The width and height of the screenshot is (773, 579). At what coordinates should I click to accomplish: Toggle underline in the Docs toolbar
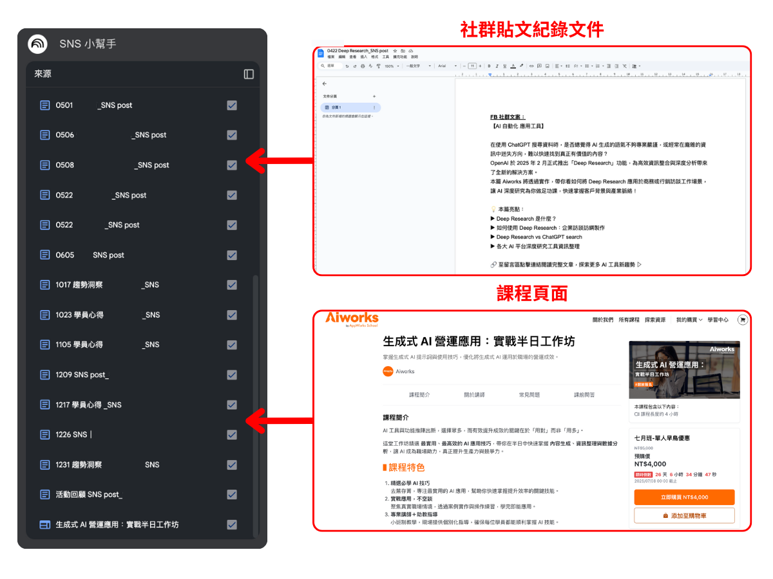[x=504, y=66]
